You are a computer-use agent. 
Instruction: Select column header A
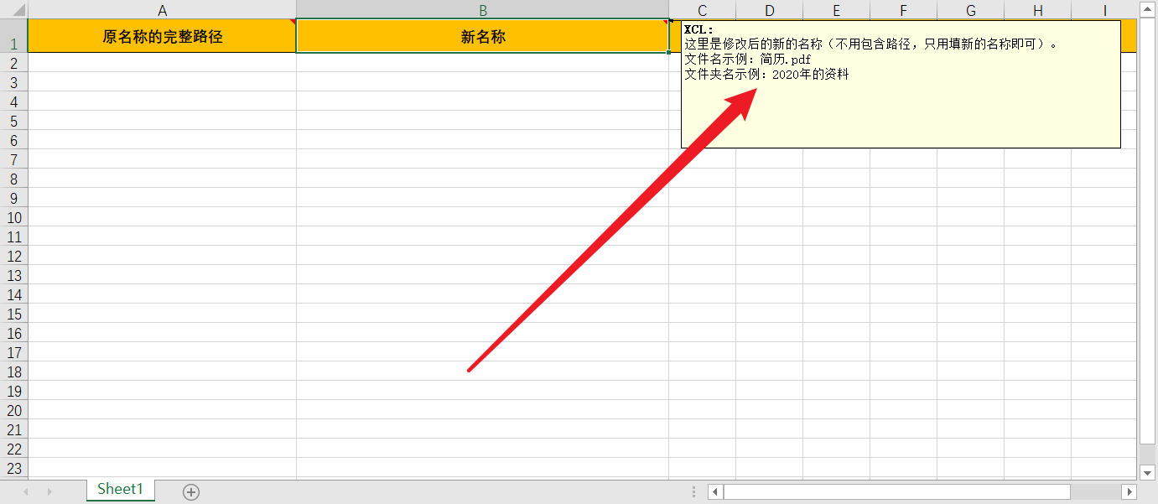click(162, 10)
